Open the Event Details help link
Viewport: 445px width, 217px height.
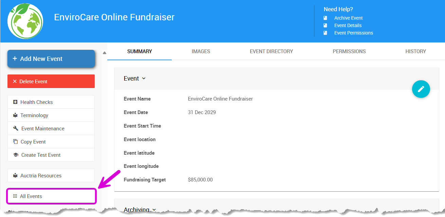(x=348, y=25)
